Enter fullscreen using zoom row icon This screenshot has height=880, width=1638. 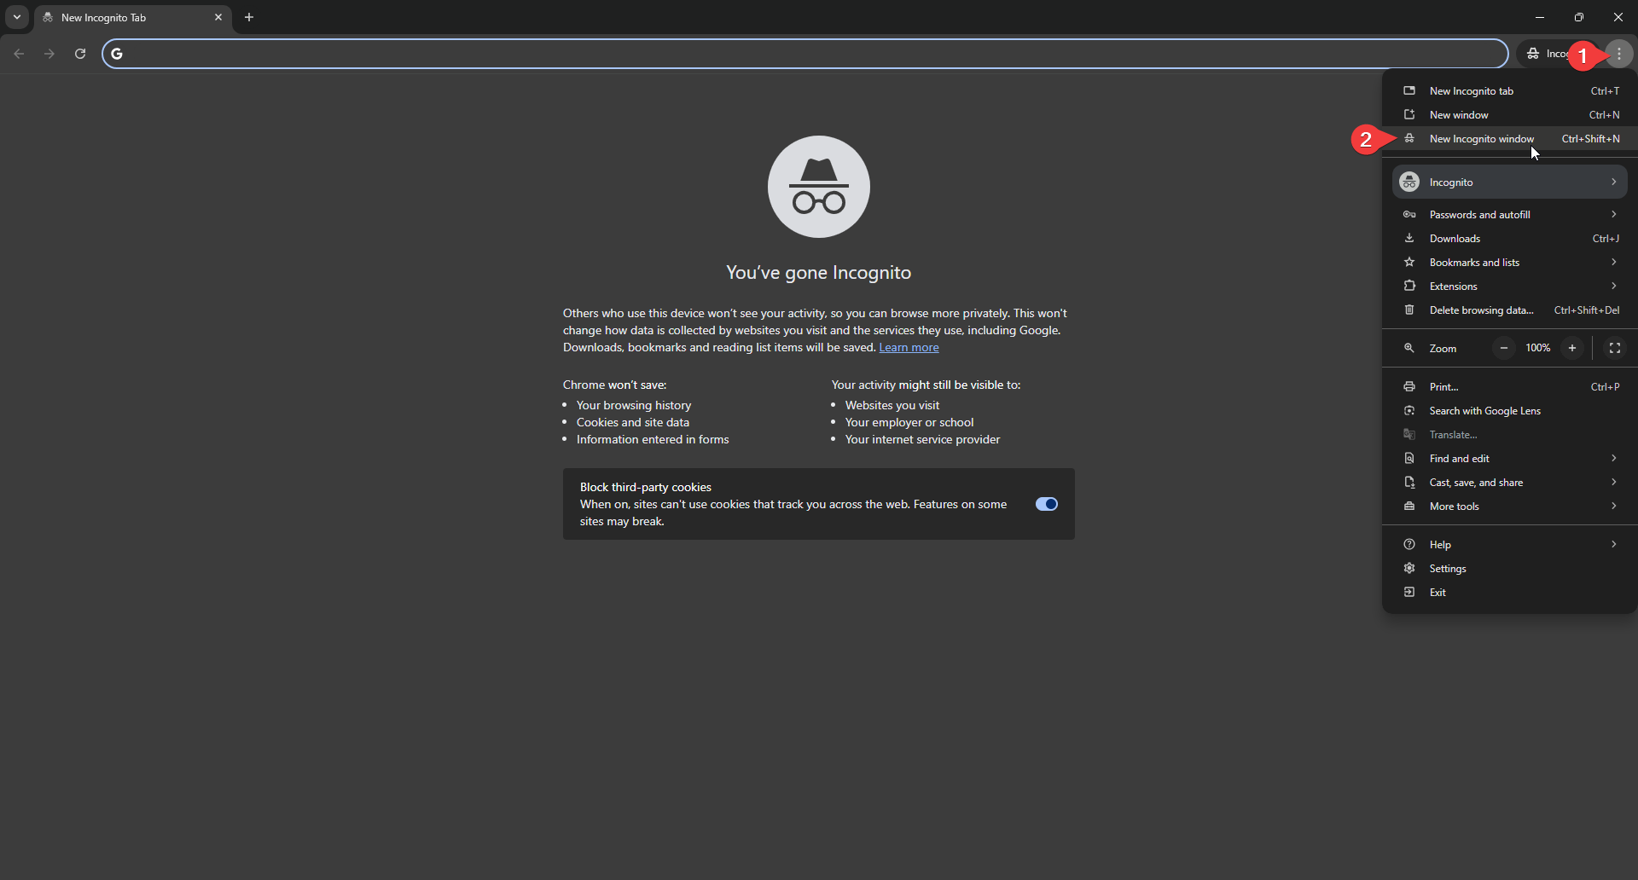coord(1615,348)
